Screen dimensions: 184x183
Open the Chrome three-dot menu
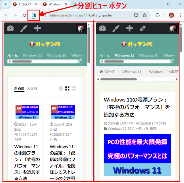point(181,15)
